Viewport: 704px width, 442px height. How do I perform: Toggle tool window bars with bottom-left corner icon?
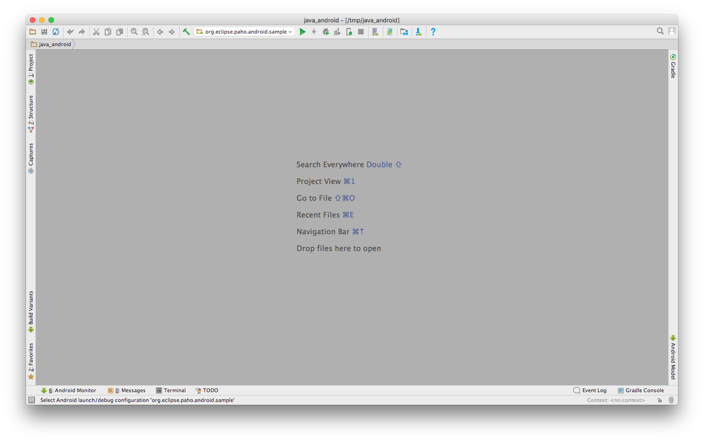[32, 400]
